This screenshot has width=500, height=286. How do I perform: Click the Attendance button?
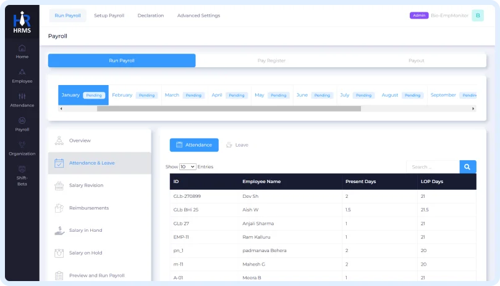194,145
